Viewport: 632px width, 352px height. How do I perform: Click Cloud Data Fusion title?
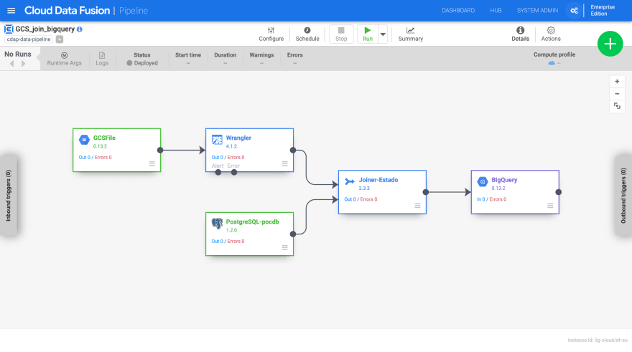tap(67, 11)
